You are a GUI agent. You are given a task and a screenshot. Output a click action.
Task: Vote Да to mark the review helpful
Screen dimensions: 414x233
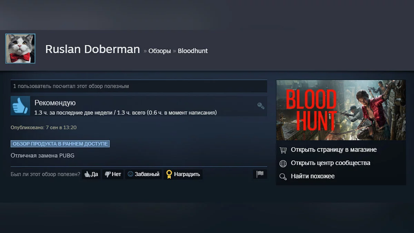pos(91,174)
